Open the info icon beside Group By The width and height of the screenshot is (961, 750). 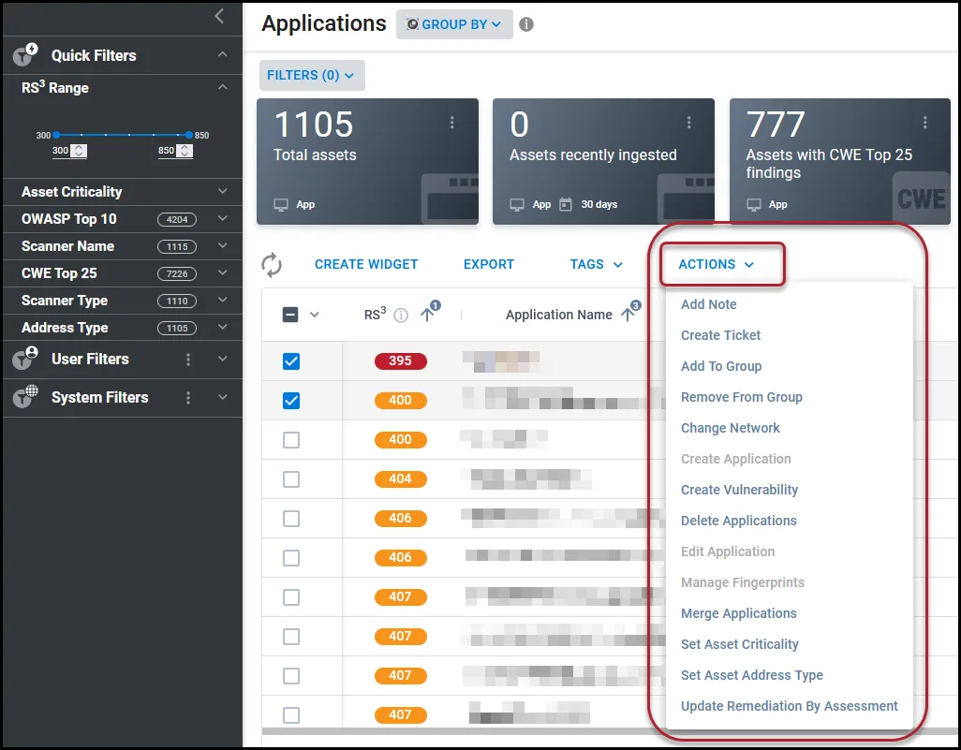point(526,24)
